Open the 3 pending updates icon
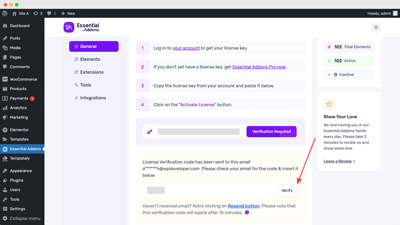 tap(38, 13)
